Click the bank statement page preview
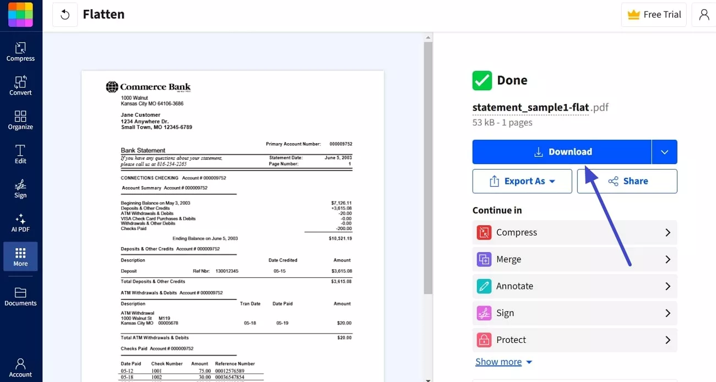 click(x=232, y=226)
